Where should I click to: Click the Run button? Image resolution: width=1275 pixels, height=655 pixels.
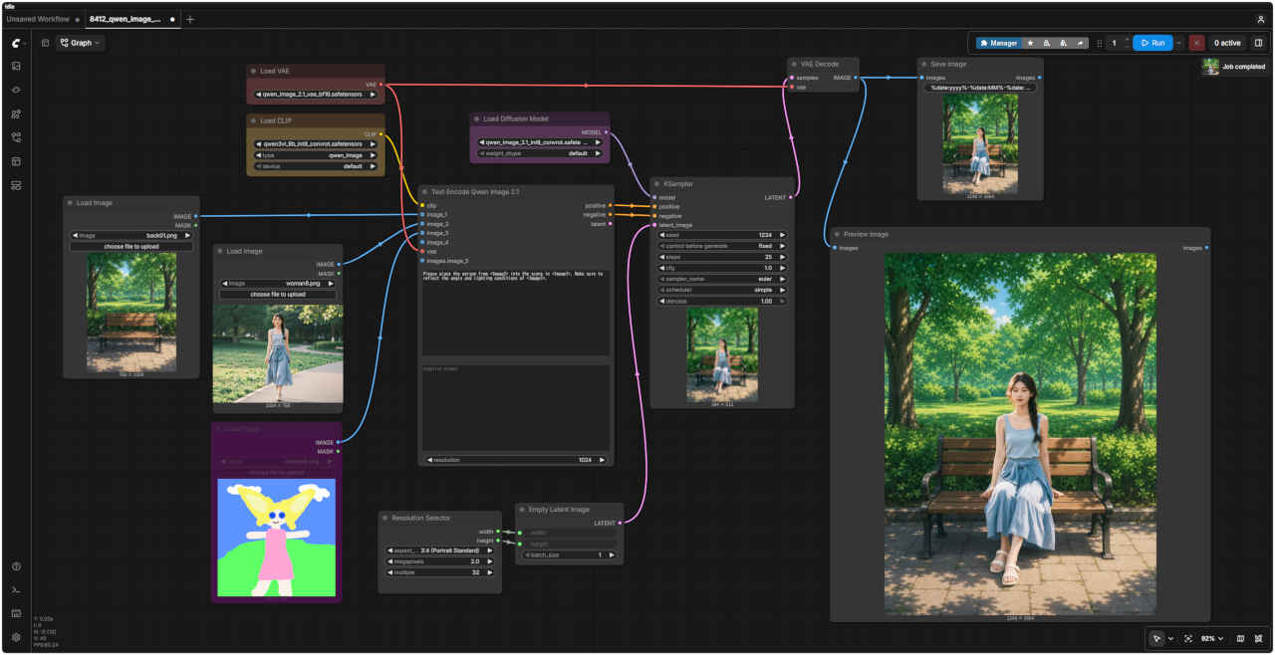(1152, 43)
